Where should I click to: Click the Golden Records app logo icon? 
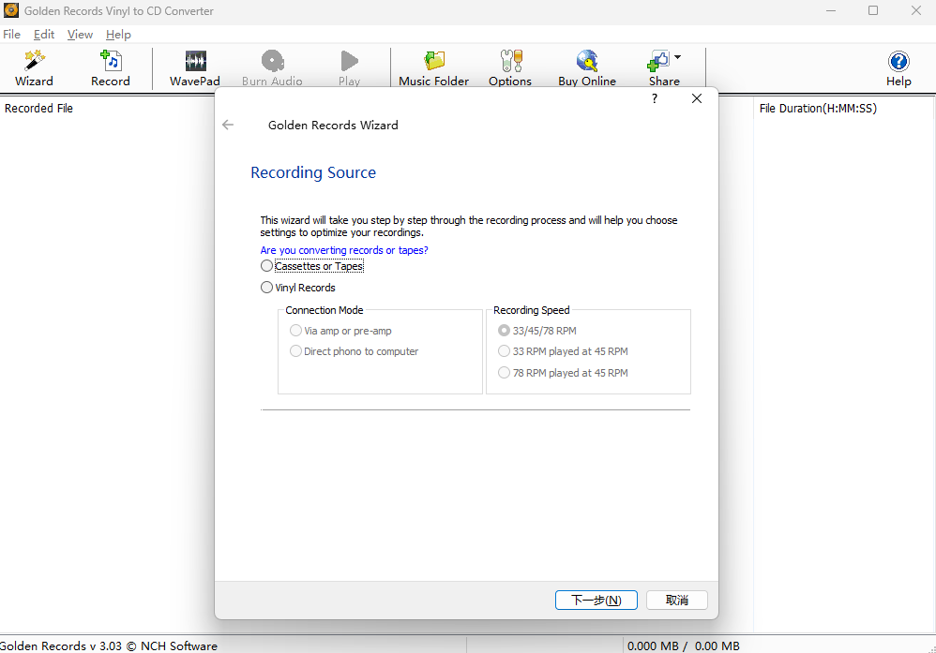point(11,10)
